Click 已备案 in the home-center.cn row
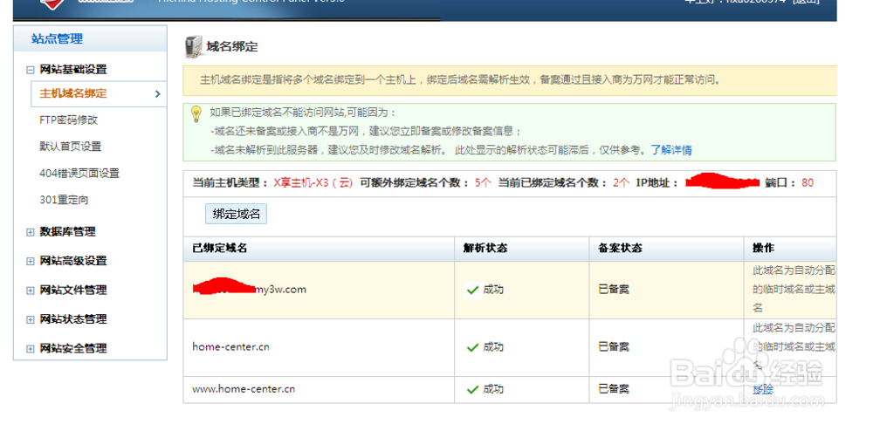Image resolution: width=873 pixels, height=431 pixels. (614, 347)
